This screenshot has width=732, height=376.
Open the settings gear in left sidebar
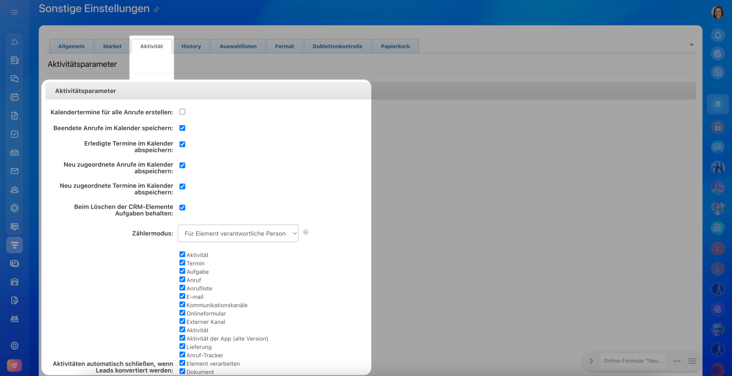[15, 346]
